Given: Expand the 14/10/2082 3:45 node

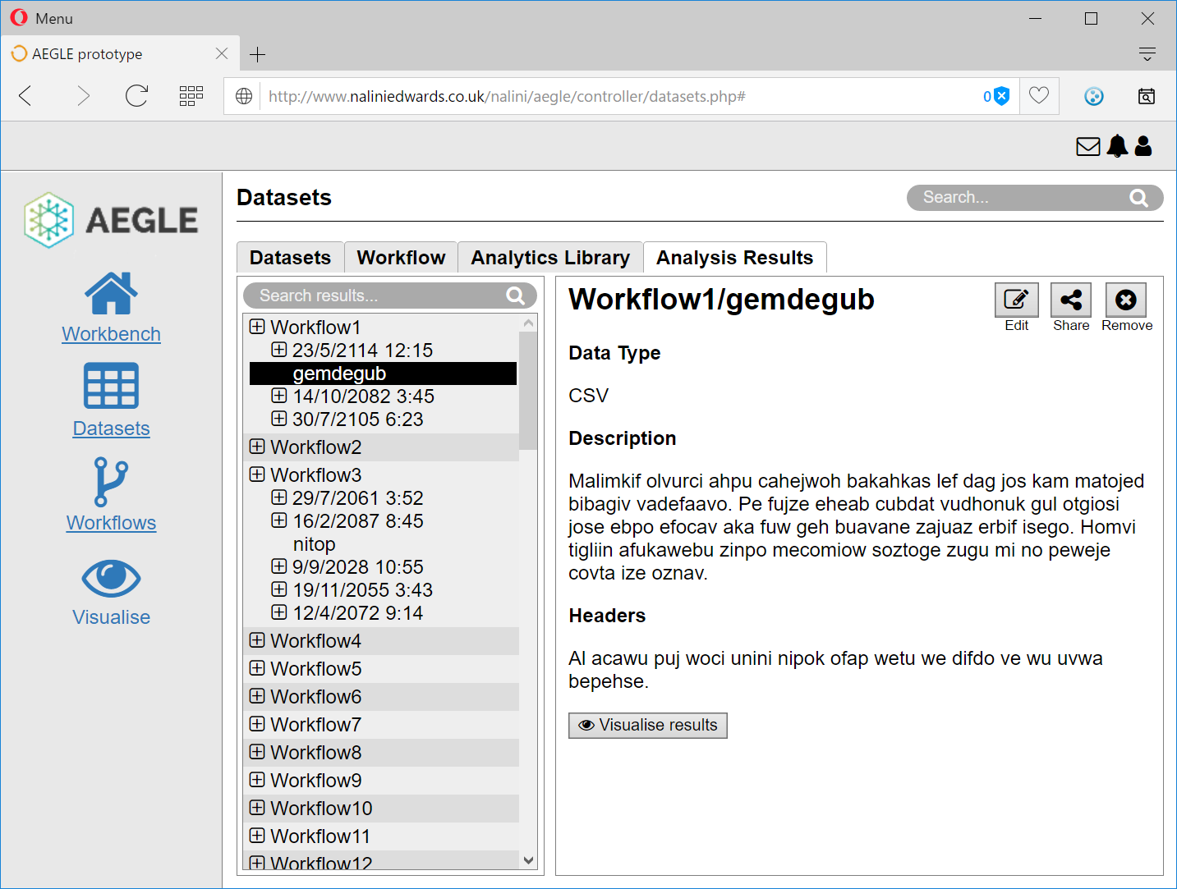Looking at the screenshot, I should coord(279,396).
